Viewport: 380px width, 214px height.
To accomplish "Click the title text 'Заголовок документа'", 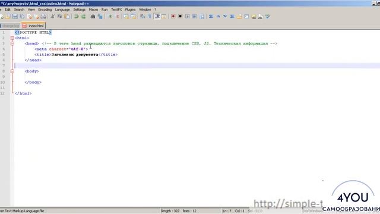I will [75, 55].
